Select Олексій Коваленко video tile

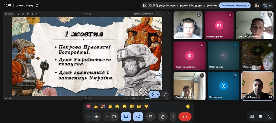click(255, 25)
